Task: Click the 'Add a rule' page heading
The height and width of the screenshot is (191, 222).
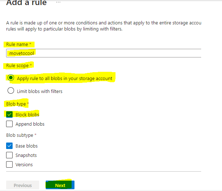Action: [x=26, y=3]
